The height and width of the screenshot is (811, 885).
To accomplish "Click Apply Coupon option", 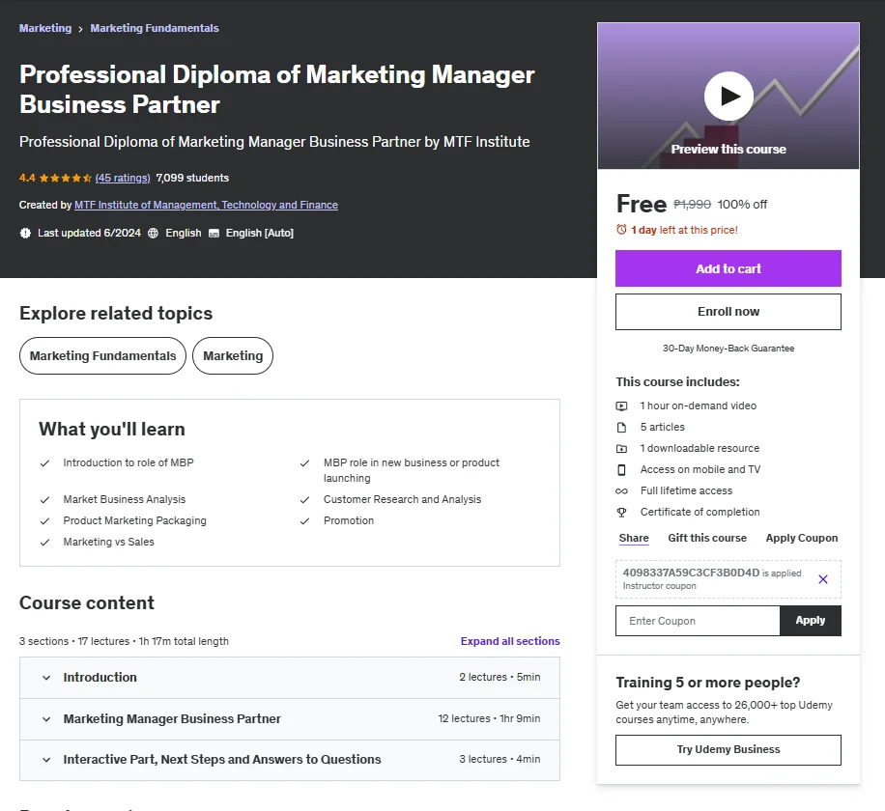I will 802,538.
